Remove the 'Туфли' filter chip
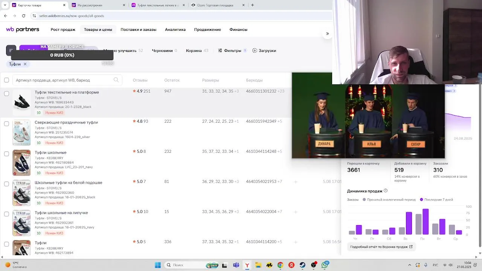 point(25,64)
